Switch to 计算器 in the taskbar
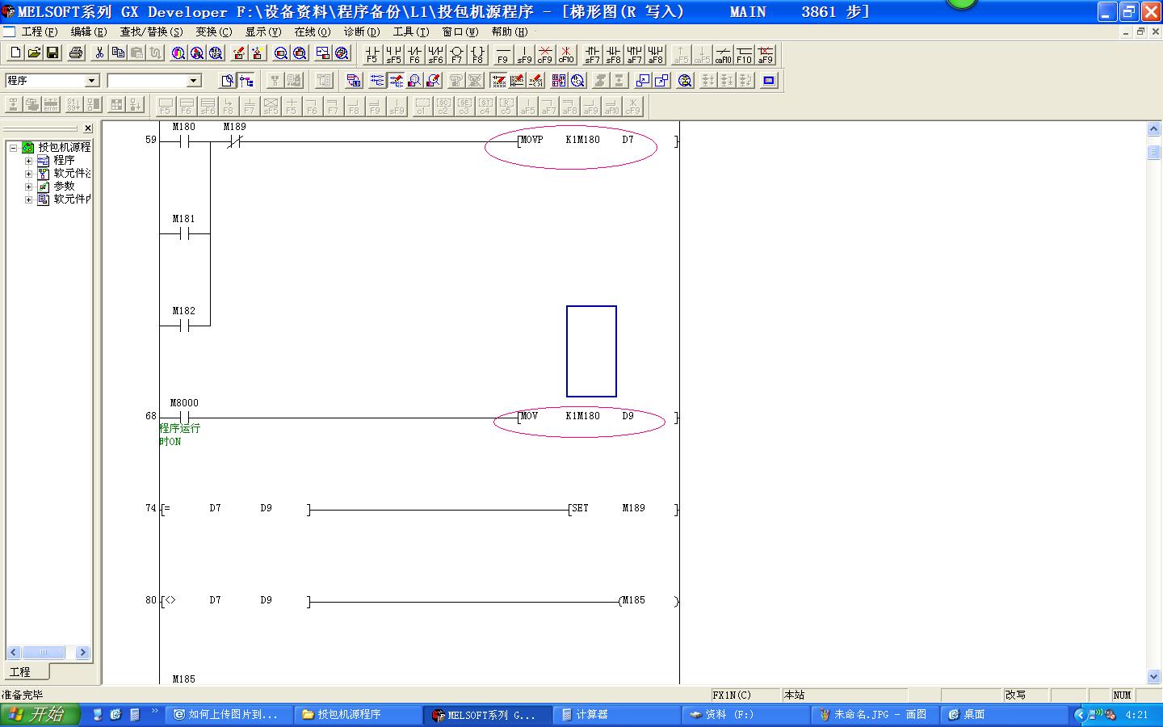Viewport: 1163px width, 727px height. [x=619, y=715]
